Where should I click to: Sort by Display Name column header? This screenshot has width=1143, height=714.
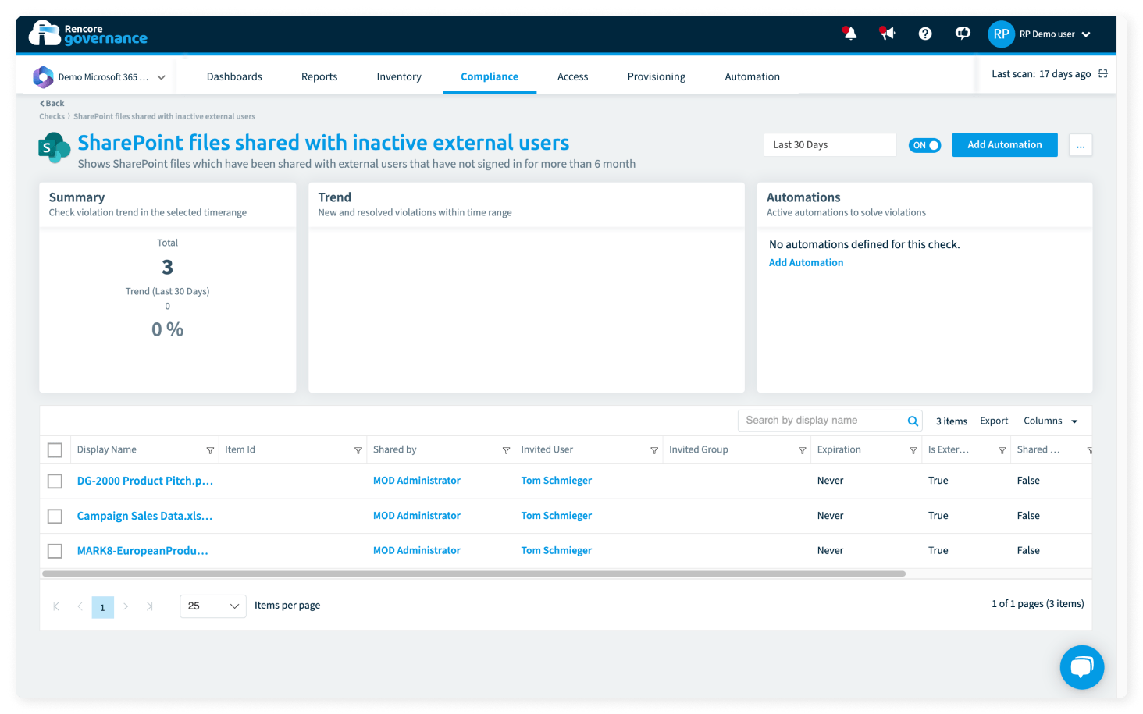pos(107,450)
